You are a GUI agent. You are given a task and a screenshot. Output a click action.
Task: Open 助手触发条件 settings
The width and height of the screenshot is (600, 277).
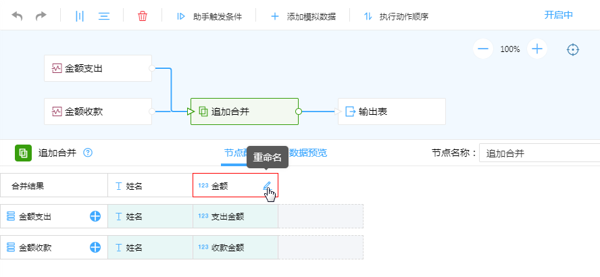click(x=209, y=16)
